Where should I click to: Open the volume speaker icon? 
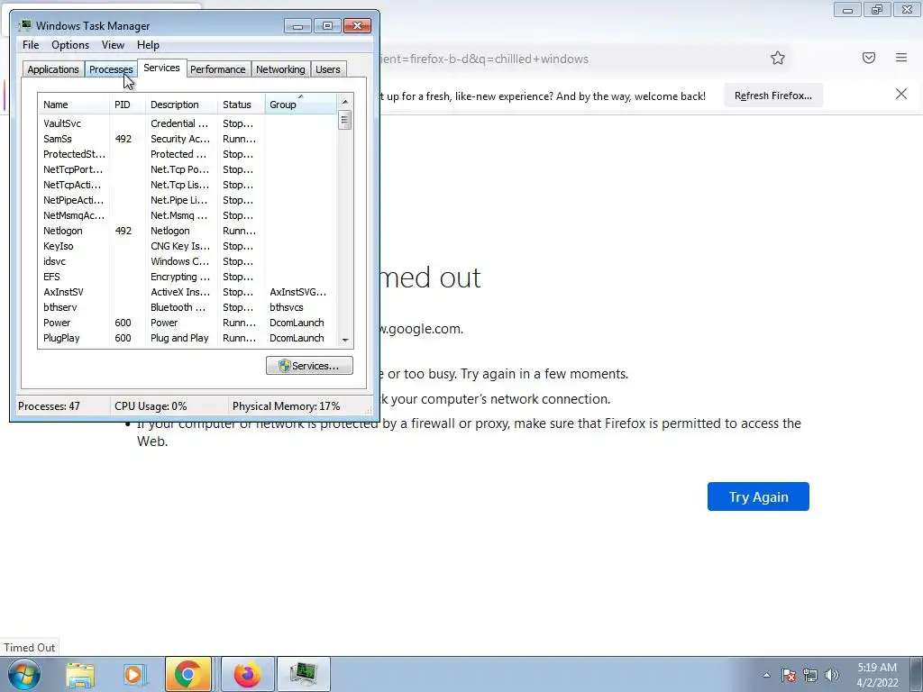coord(831,675)
